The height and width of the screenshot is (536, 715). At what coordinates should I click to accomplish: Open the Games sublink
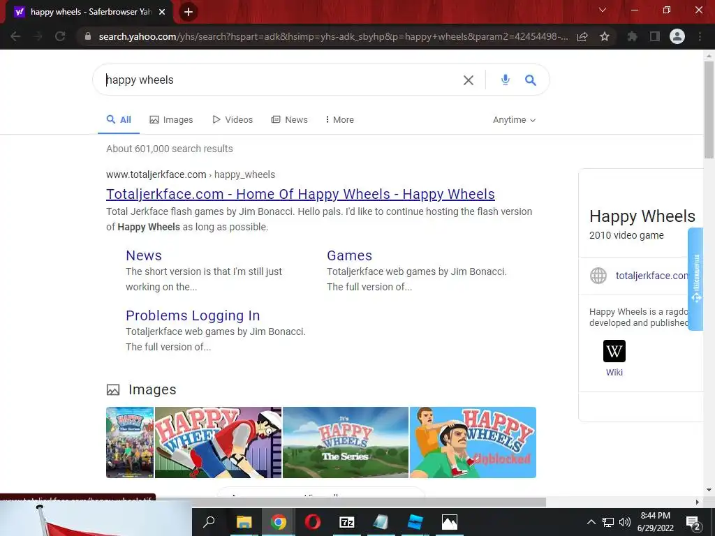[349, 255]
